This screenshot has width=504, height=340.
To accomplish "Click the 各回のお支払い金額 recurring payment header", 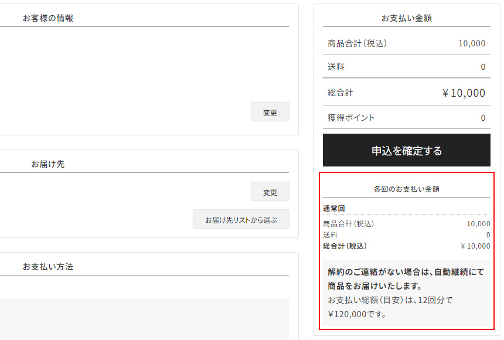I will coord(406,188).
